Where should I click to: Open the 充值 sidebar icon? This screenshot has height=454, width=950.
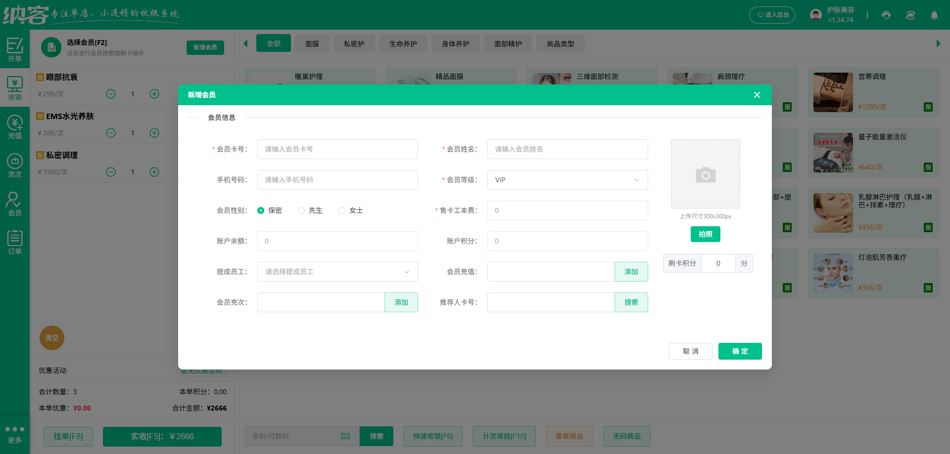coord(15,126)
